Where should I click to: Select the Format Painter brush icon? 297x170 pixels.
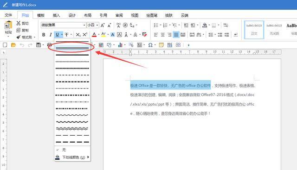point(19,37)
